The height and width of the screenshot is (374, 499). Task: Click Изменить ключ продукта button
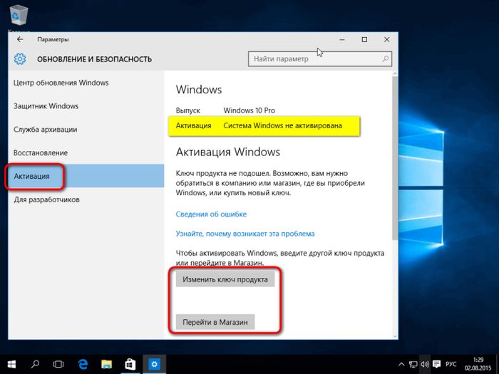tap(225, 279)
